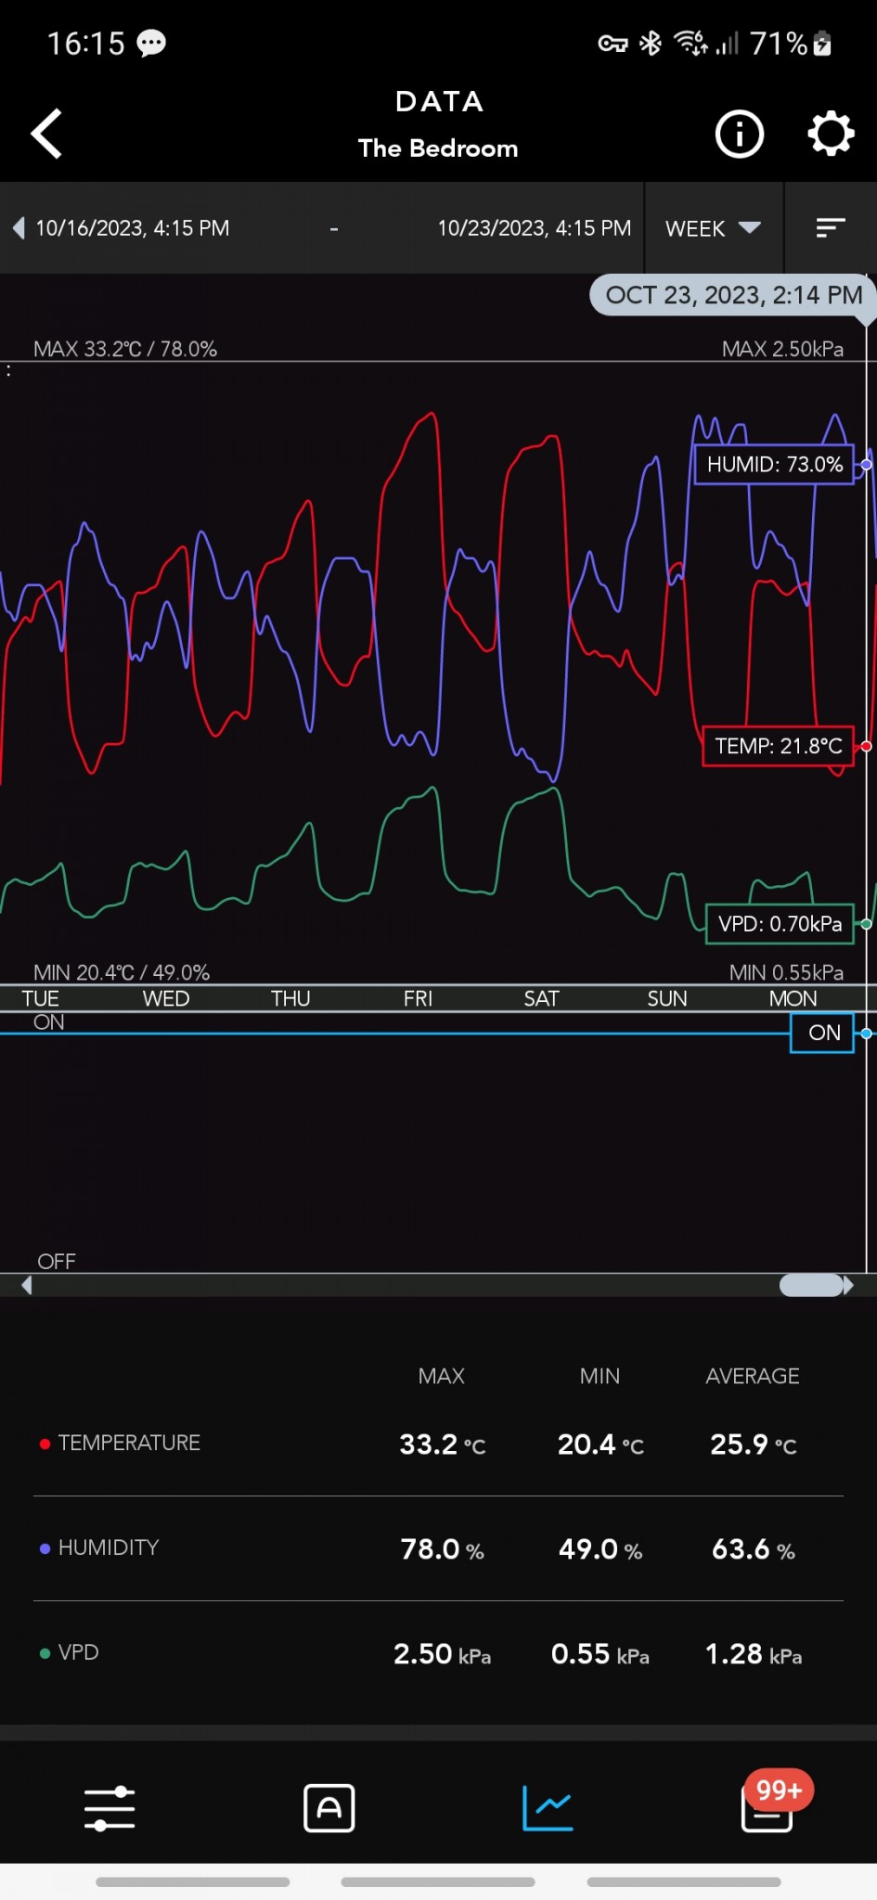Open the controls sliders tab icon
Viewport: 877px width, 1900px height.
(x=110, y=1808)
